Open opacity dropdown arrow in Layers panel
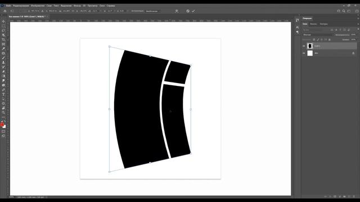The width and height of the screenshot is (360, 202). [x=358, y=35]
